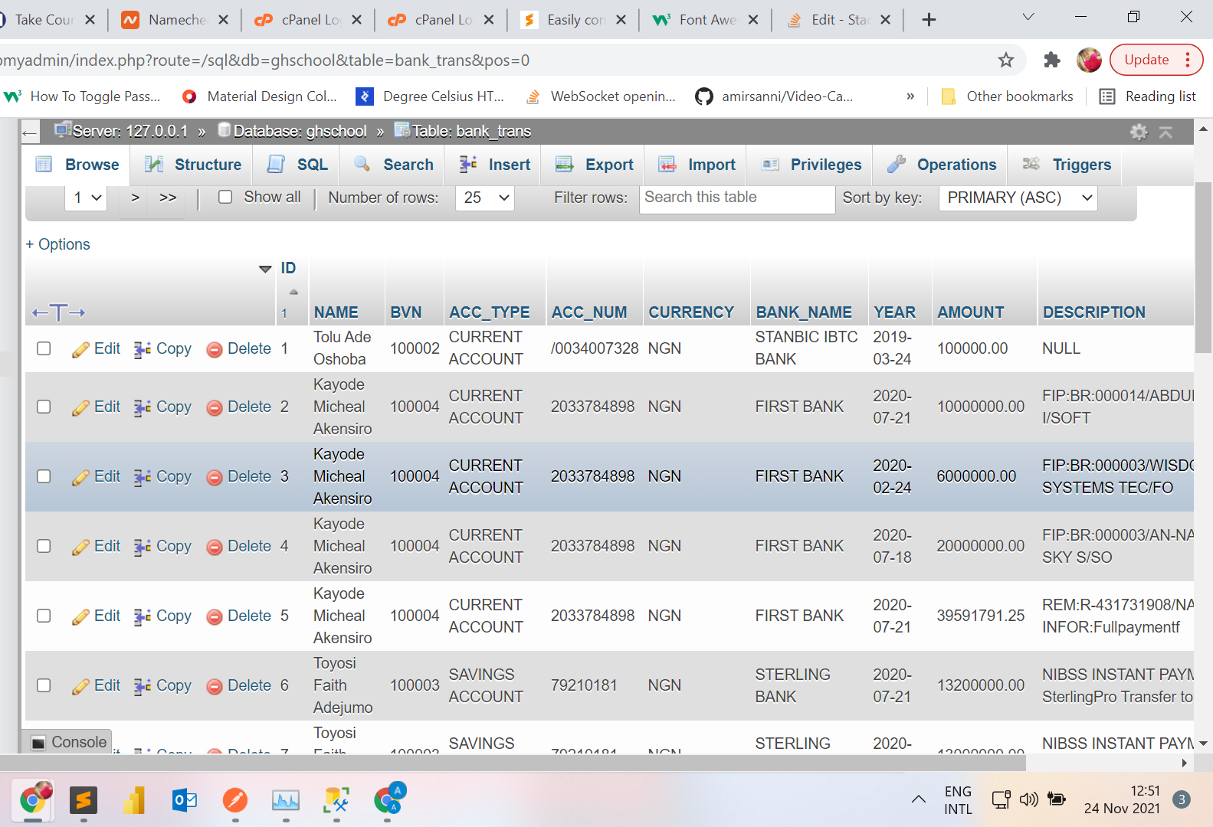1213x827 pixels.
Task: Open Google Chrome from the taskbar
Action: point(32,800)
